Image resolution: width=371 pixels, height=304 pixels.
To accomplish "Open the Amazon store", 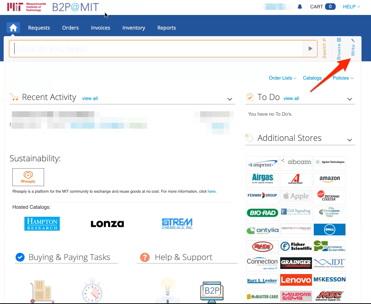I will pyautogui.click(x=329, y=180).
